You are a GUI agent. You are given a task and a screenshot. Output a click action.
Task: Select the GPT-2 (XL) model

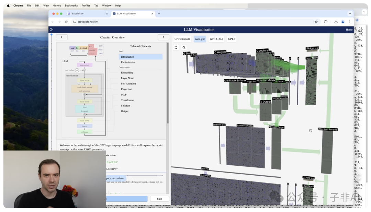(x=216, y=39)
